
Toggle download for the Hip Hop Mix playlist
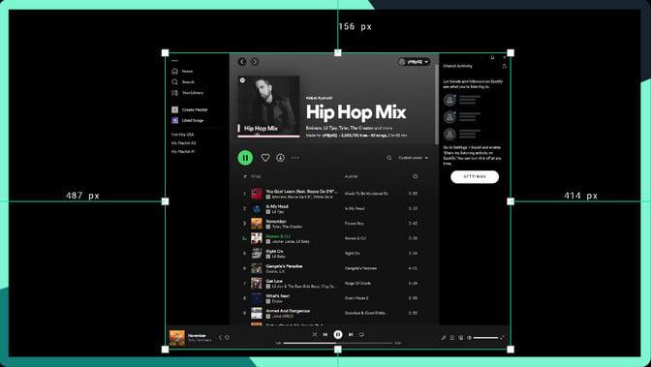point(281,158)
